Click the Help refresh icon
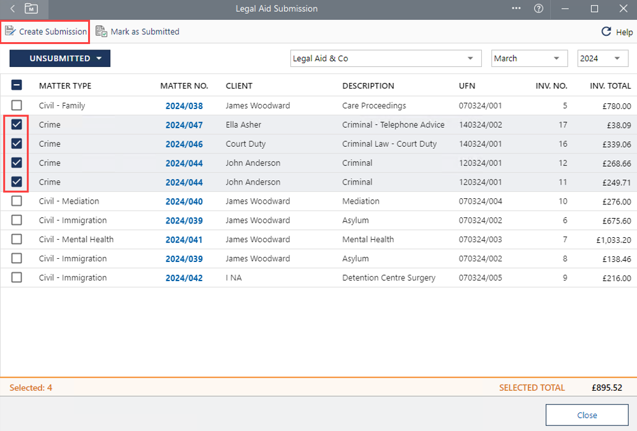Viewport: 637px width, 431px height. tap(606, 32)
